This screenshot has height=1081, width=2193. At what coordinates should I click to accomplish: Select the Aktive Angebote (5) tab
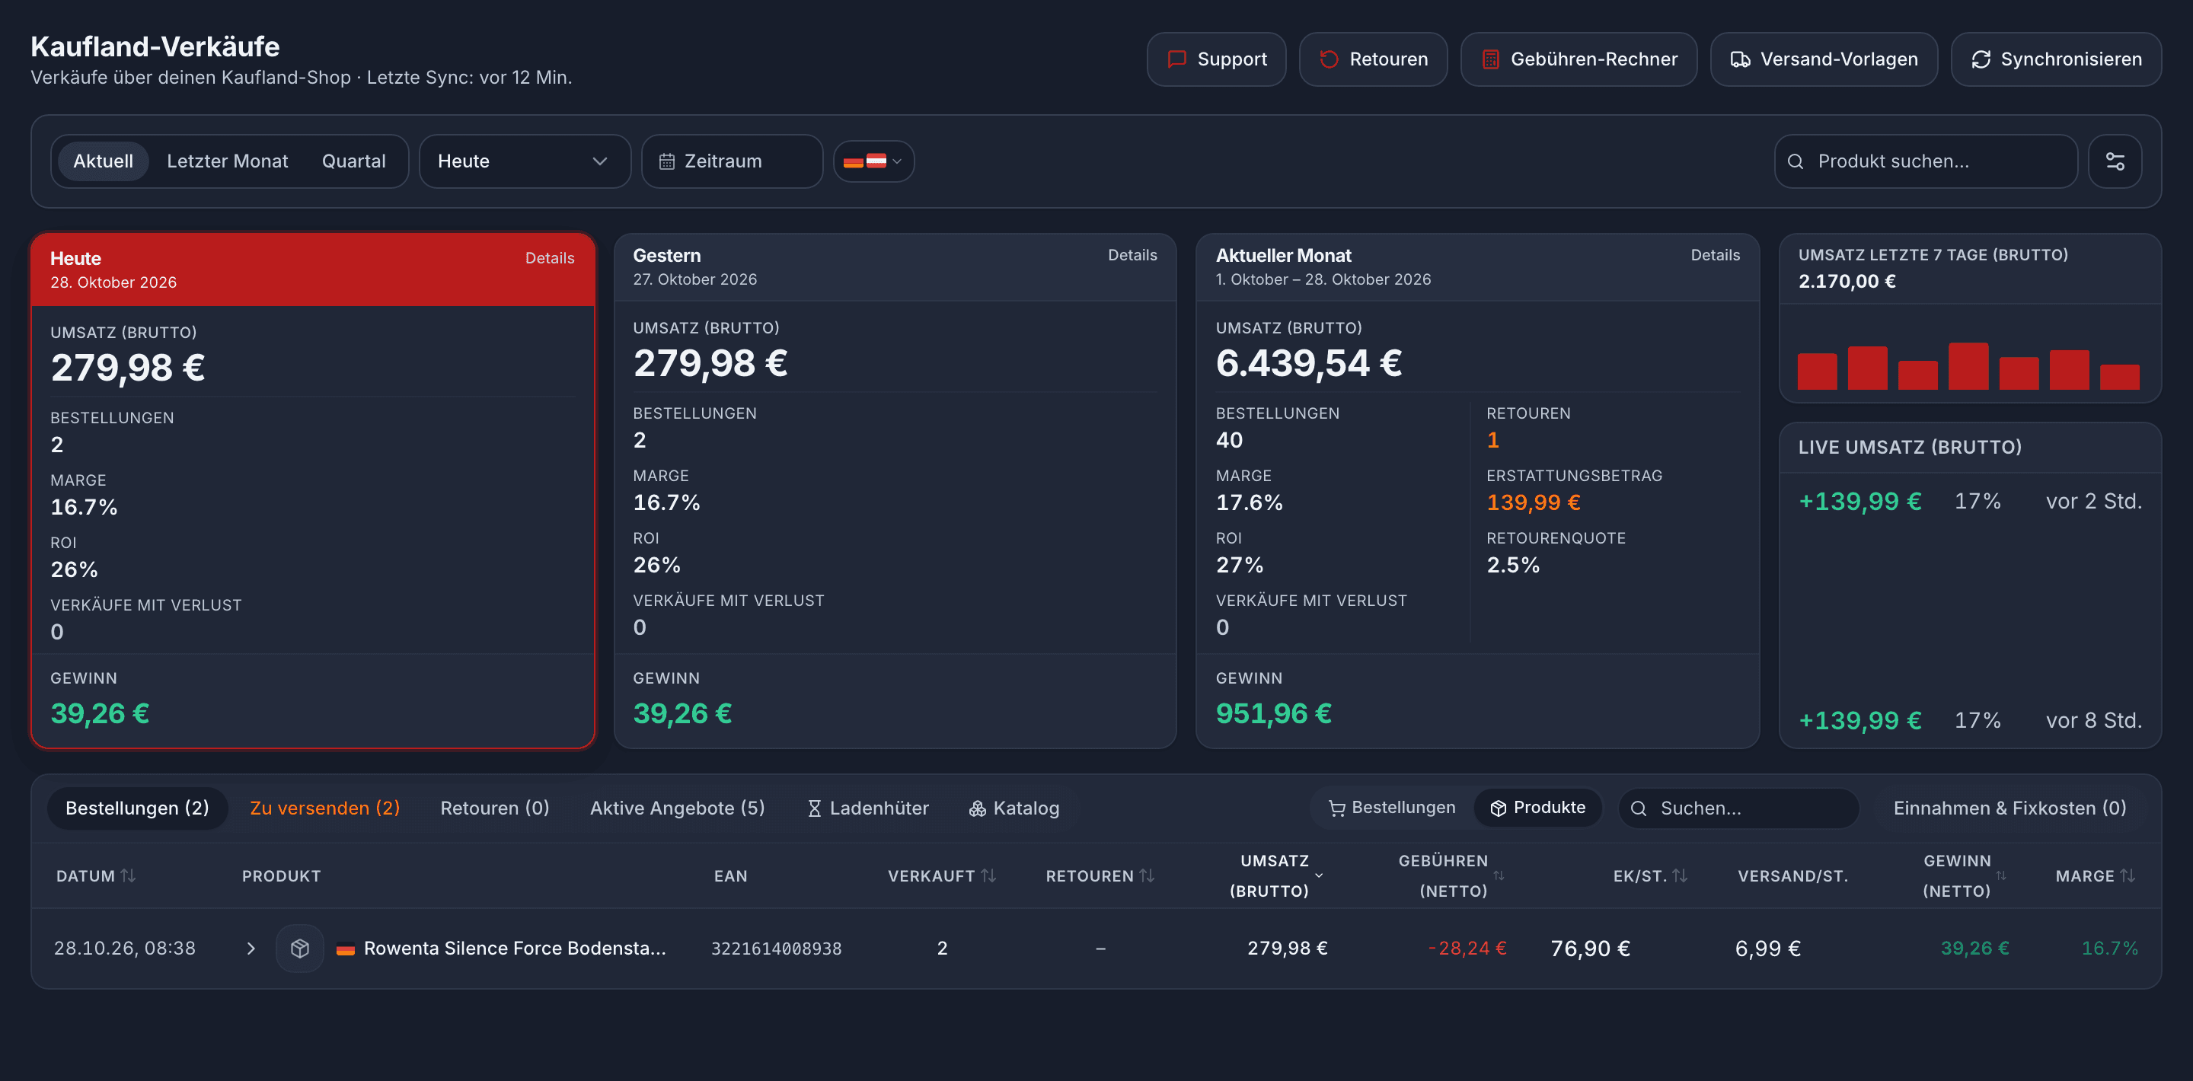(x=677, y=808)
